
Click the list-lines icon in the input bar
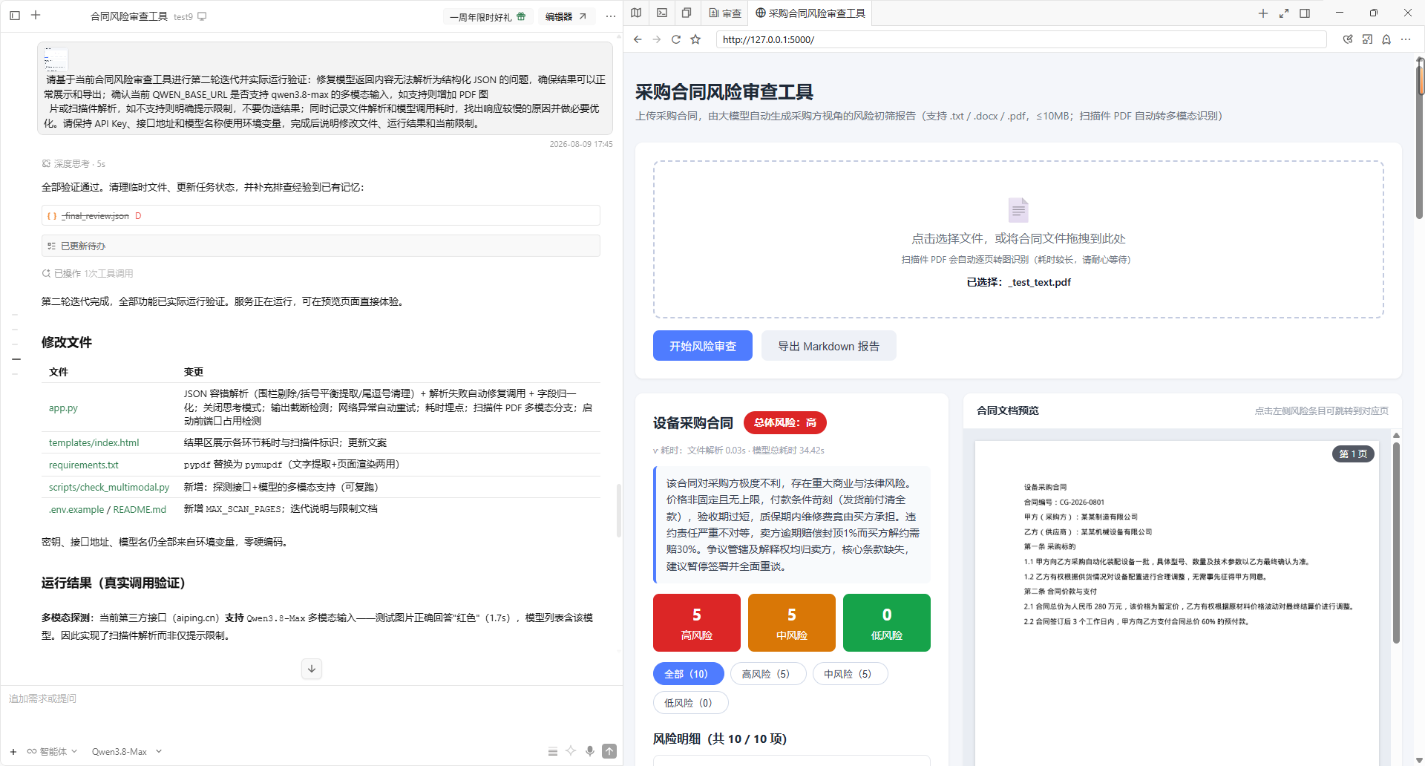(552, 751)
